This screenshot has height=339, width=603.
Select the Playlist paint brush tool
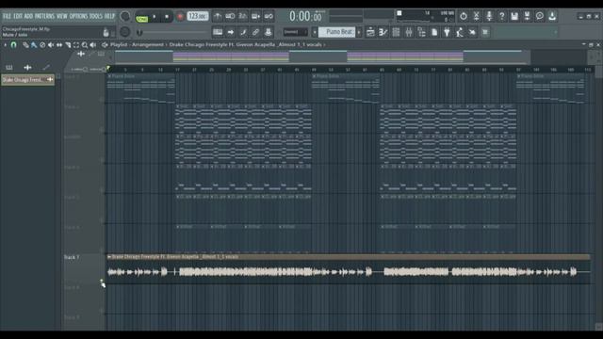34,45
